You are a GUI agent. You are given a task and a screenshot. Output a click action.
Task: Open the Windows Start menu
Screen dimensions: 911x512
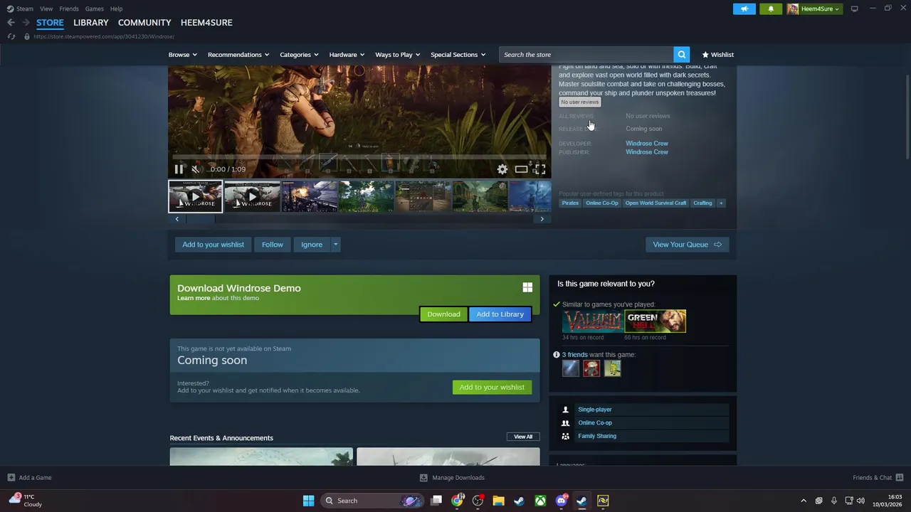(308, 501)
